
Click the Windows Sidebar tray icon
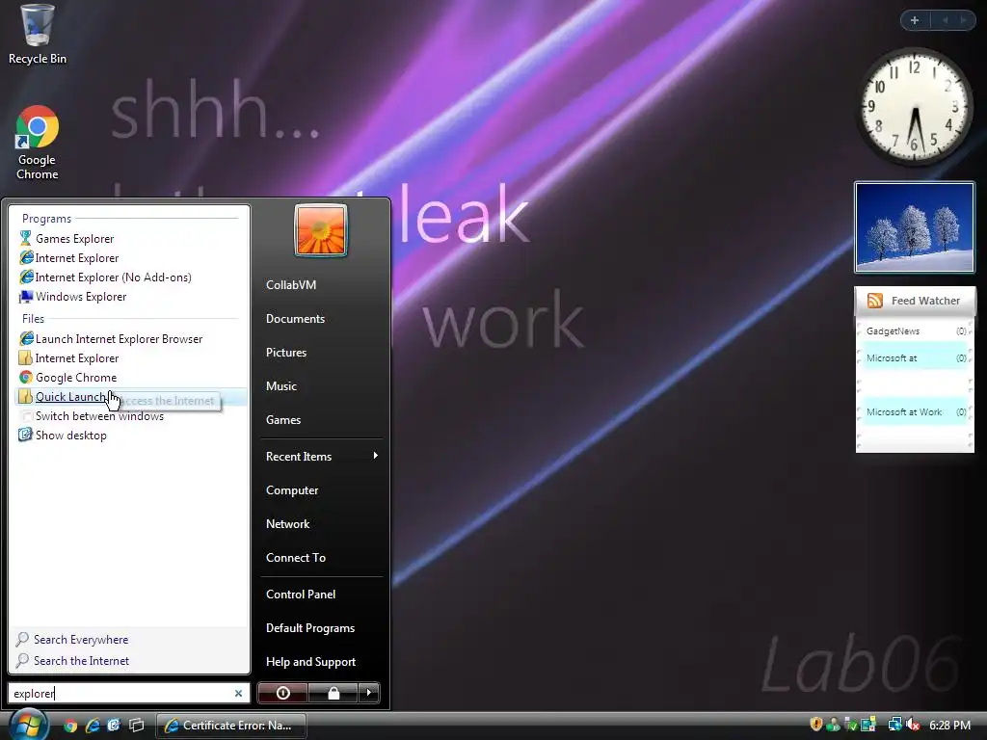click(868, 725)
